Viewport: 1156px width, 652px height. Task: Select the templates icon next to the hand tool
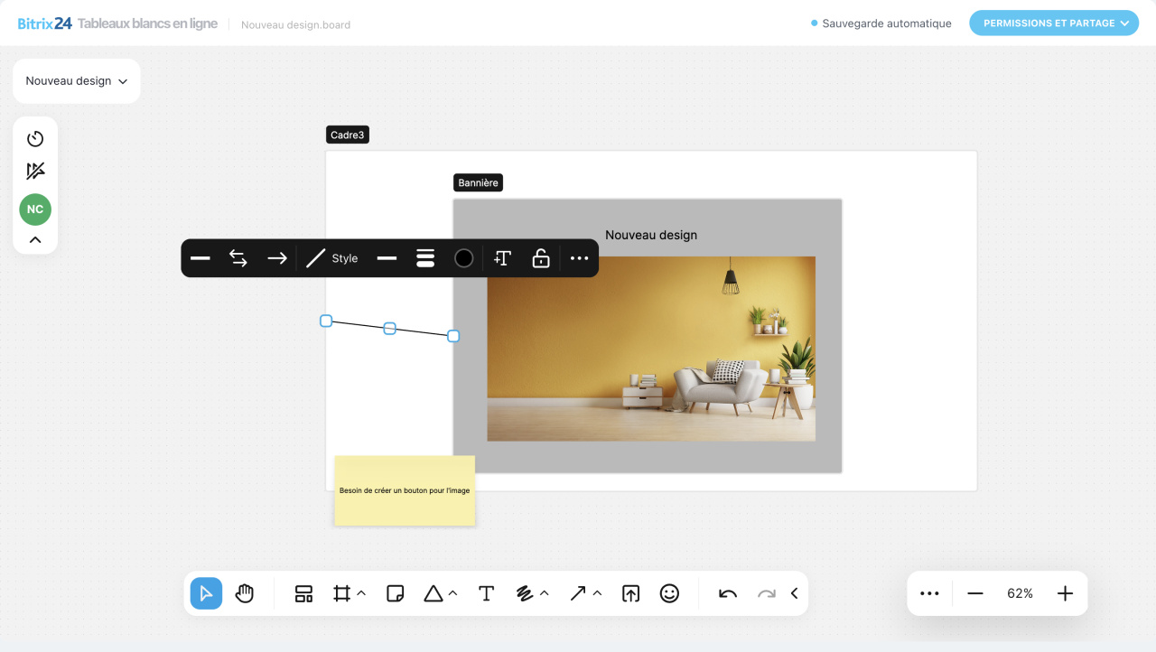[303, 593]
